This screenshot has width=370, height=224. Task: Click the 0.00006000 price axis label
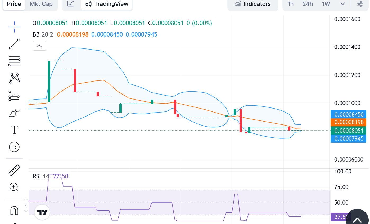coord(349,159)
